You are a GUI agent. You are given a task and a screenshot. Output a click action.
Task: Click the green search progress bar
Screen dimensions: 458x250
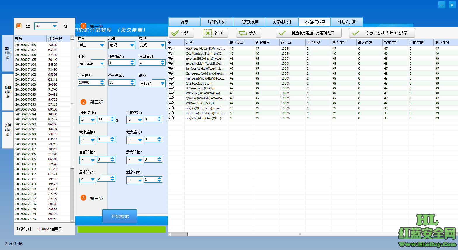click(122, 229)
